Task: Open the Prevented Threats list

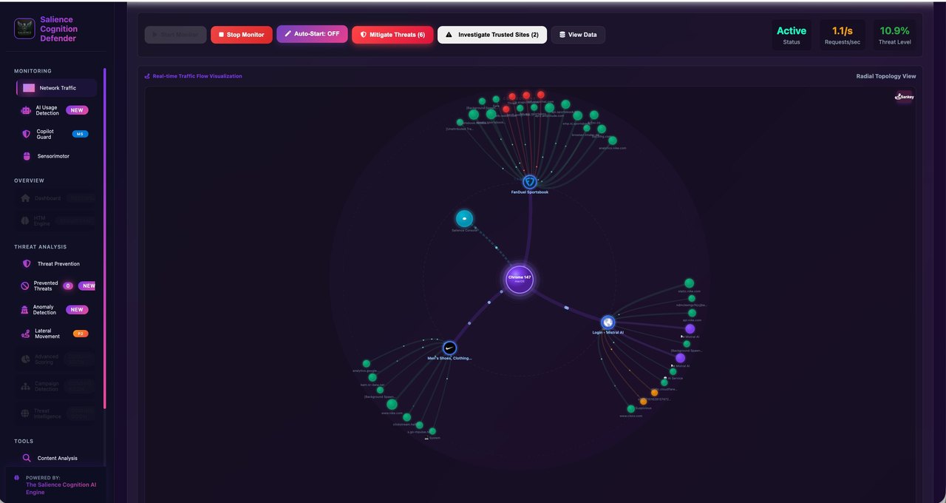Action: coord(56,286)
